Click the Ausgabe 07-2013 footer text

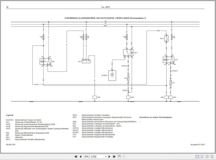pyautogui.click(x=198, y=144)
